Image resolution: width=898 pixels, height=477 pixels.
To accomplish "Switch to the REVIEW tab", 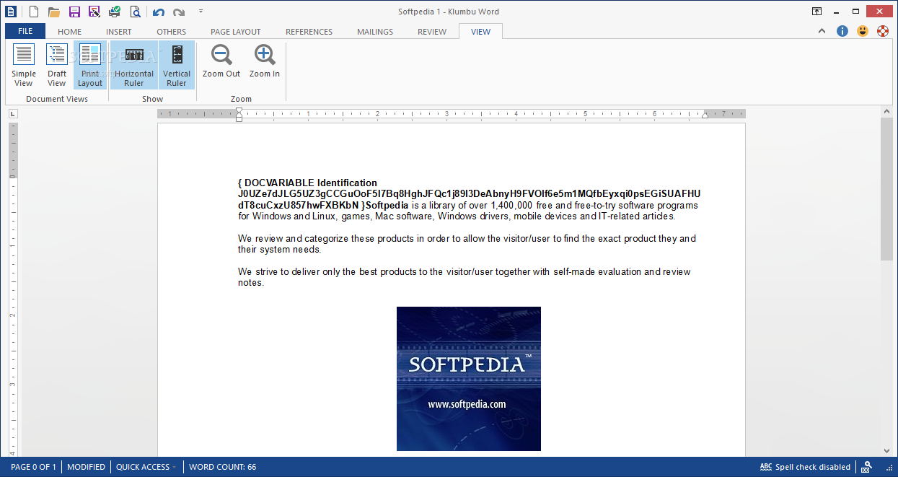I will (432, 32).
